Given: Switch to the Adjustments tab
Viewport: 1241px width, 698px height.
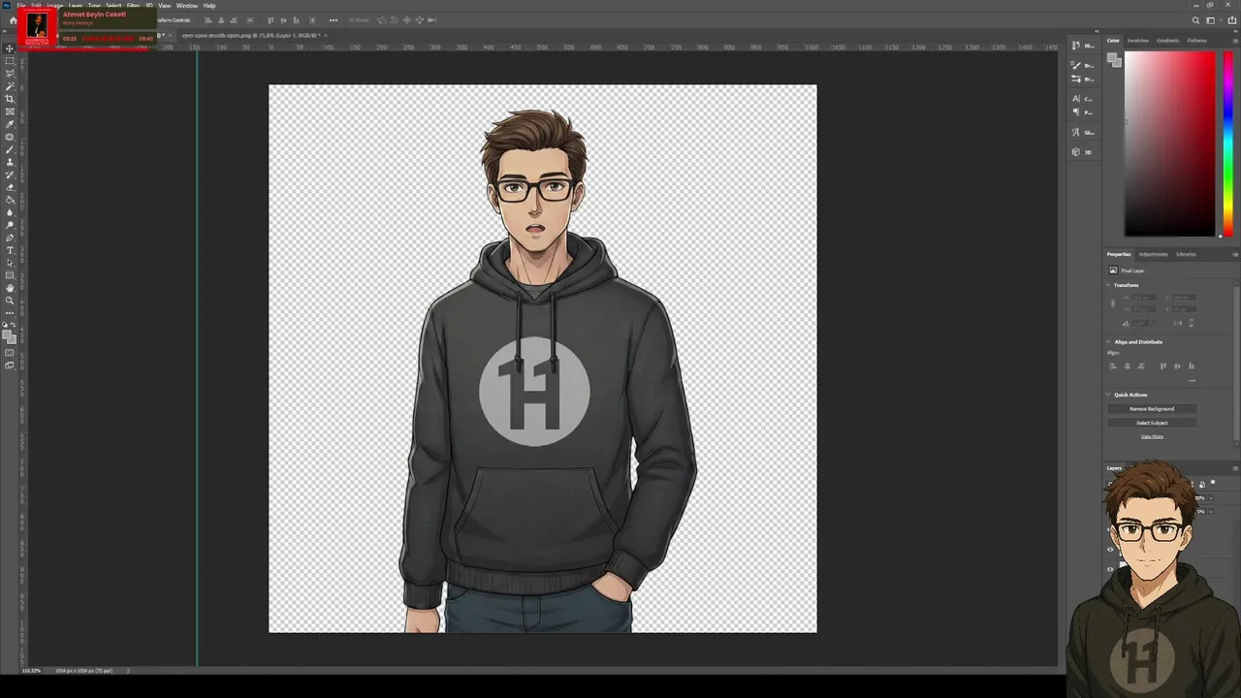Looking at the screenshot, I should 1154,254.
